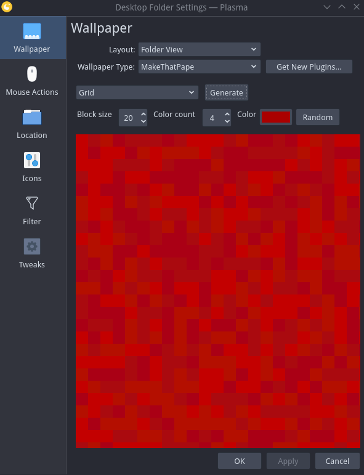Click the Apply button
This screenshot has height=475, width=364.
click(288, 461)
